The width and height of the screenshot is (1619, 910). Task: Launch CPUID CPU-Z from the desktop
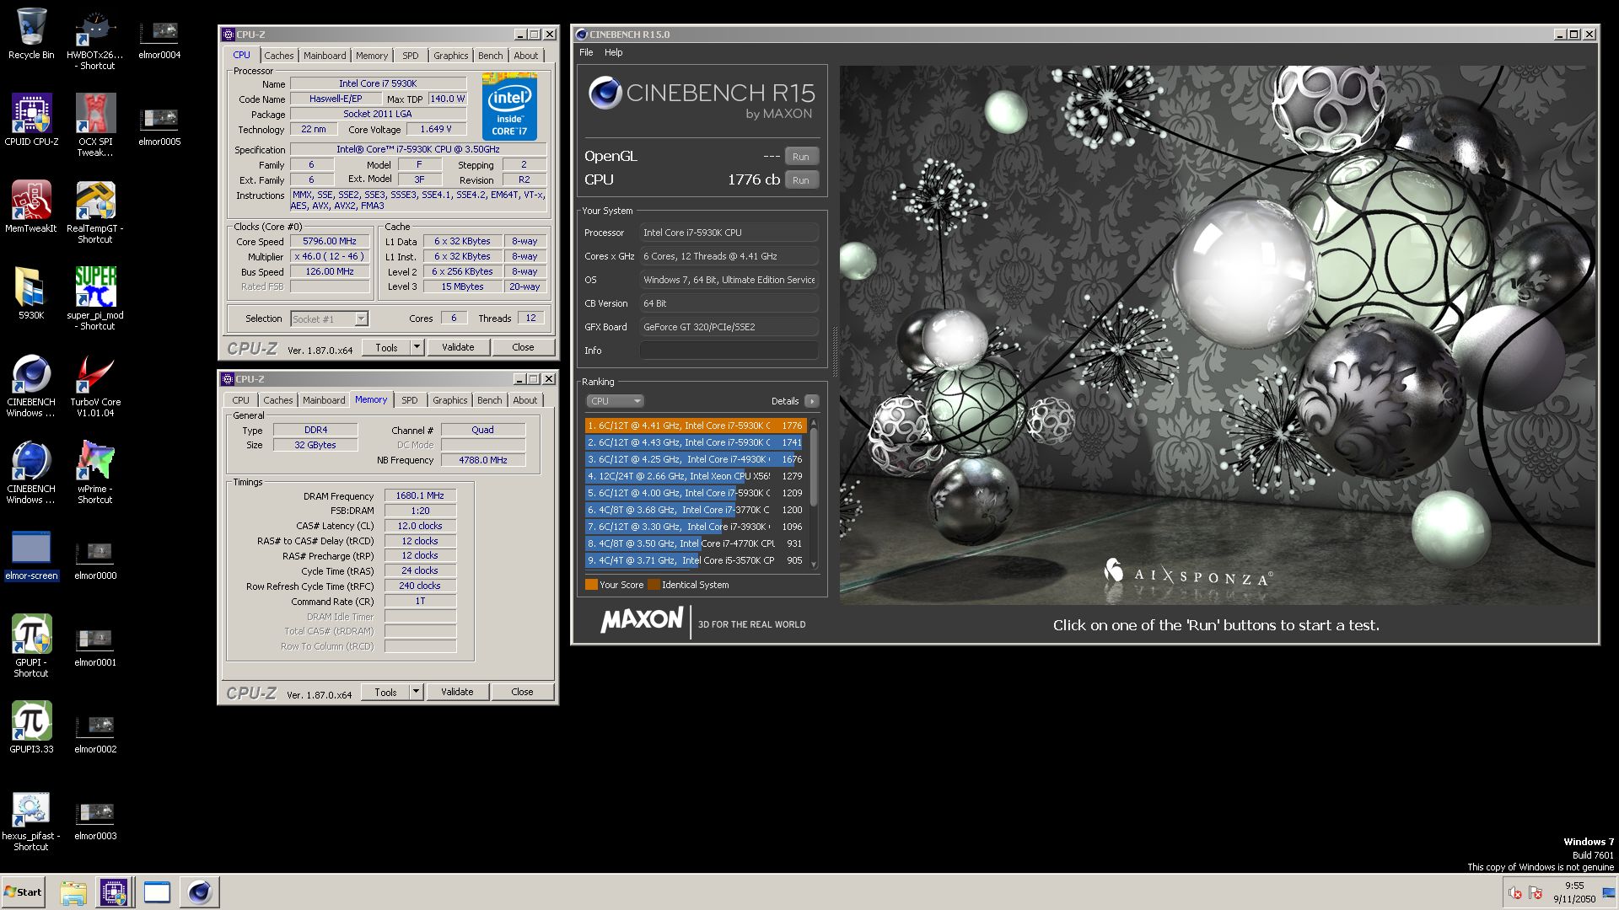tap(31, 120)
